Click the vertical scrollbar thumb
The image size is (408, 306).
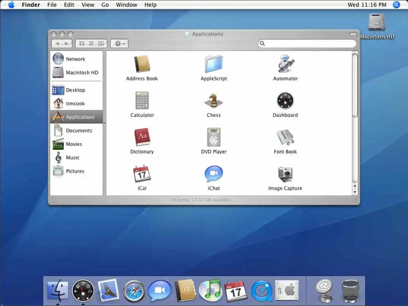coord(355,84)
